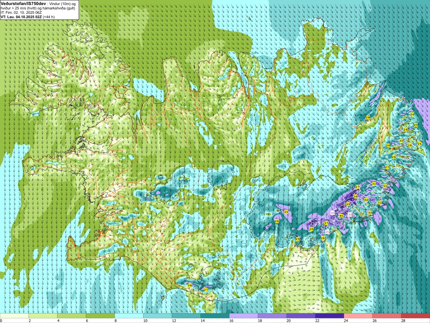Select the yellow gust label 39

pos(348,204)
